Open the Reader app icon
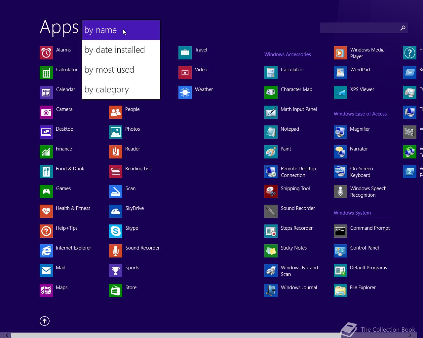 (x=116, y=152)
